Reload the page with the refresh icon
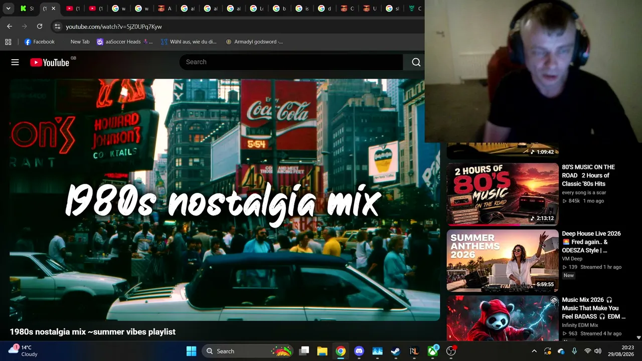 [x=40, y=26]
